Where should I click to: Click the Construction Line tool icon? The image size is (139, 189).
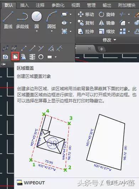click(x=24, y=48)
